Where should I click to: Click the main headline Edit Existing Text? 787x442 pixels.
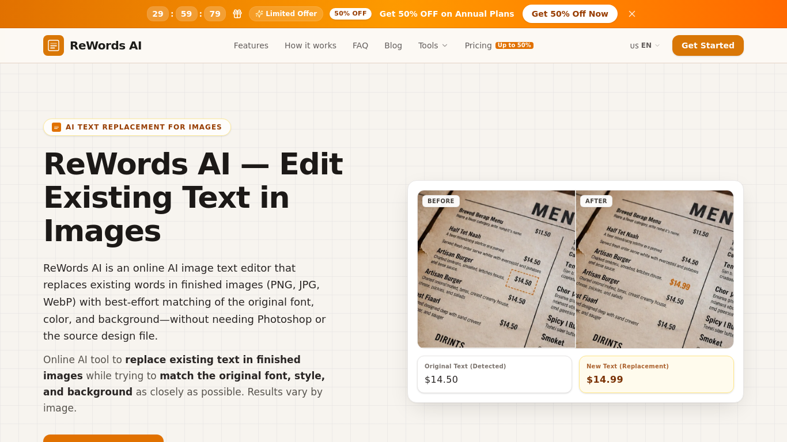click(193, 197)
